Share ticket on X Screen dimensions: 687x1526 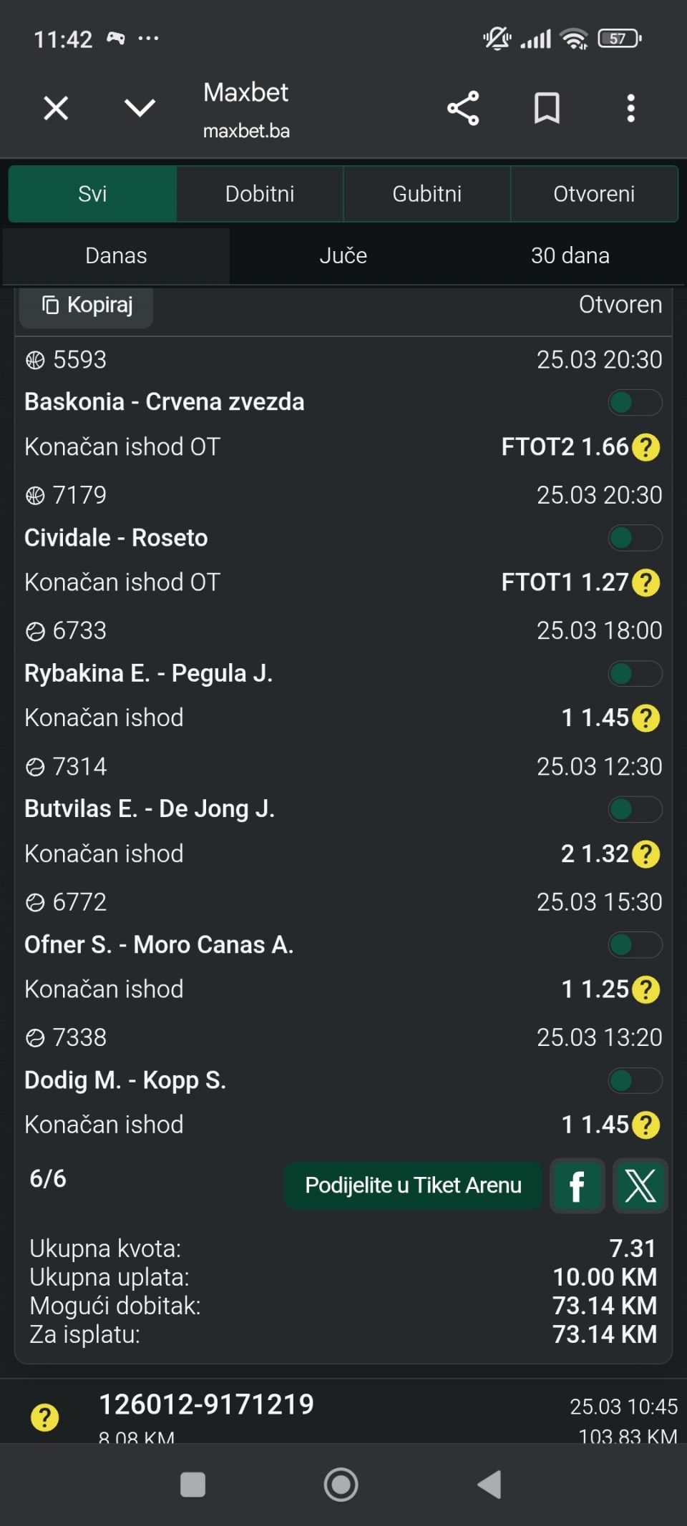tap(640, 1185)
